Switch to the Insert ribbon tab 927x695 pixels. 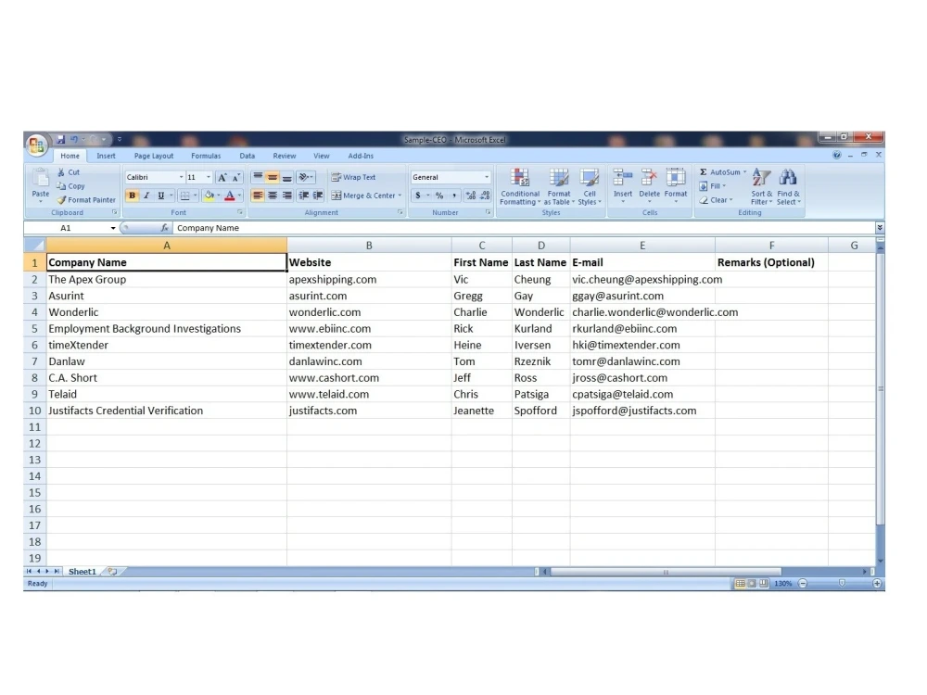106,156
